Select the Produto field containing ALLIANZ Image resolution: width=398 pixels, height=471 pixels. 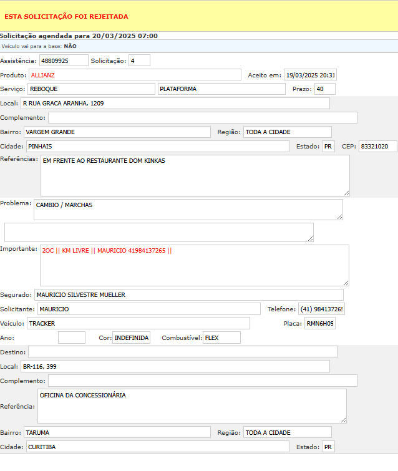point(134,75)
